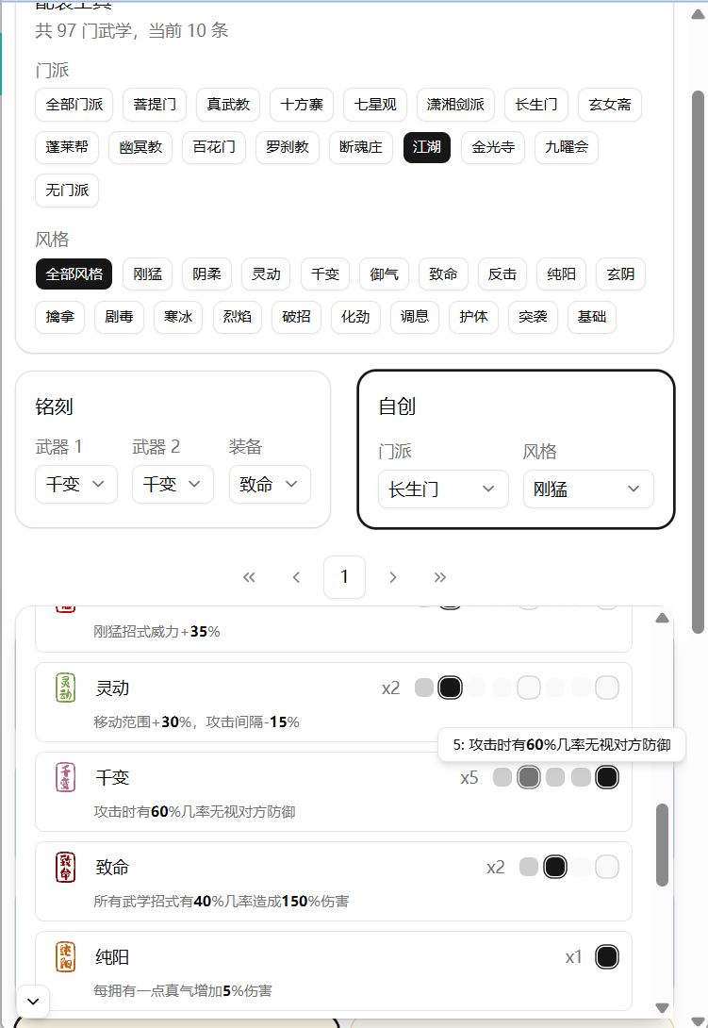Screen dimensions: 708x1028
Task: Click the 灵动 style seal icon
Action: [x=66, y=688]
